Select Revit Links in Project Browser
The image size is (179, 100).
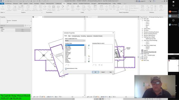point(146,61)
